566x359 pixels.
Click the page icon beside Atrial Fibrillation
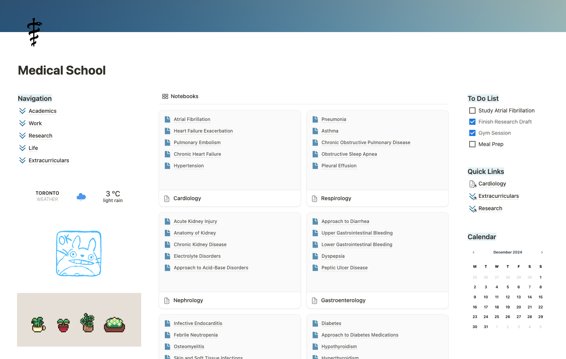168,119
